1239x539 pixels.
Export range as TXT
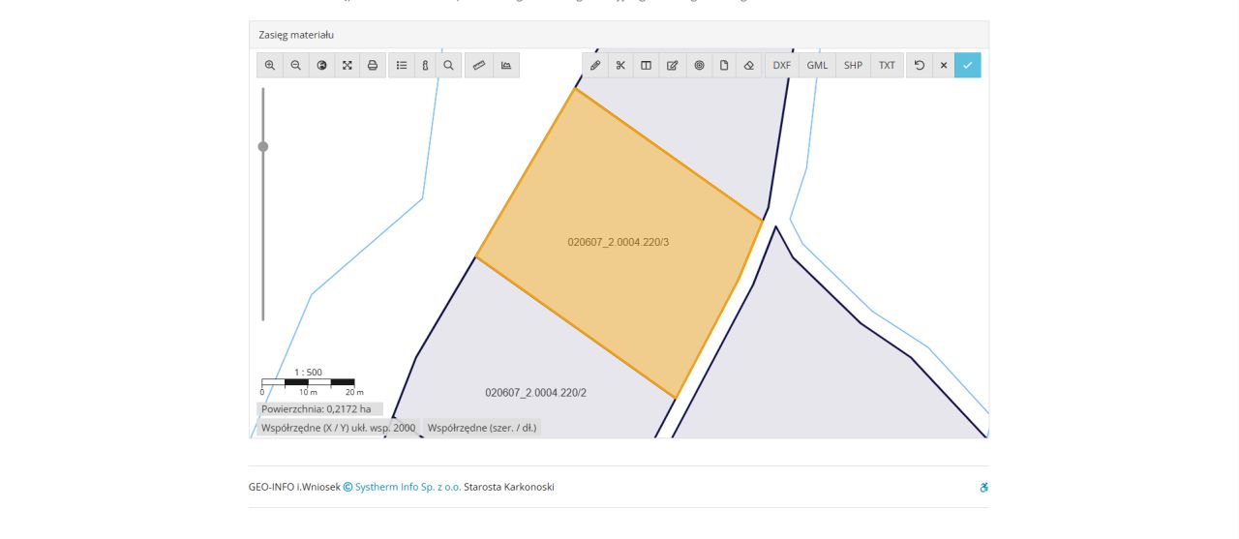pyautogui.click(x=887, y=65)
